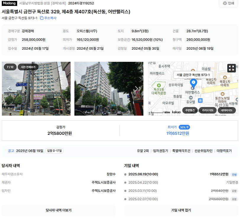Click the map address label 독산동 973-1

point(193,75)
